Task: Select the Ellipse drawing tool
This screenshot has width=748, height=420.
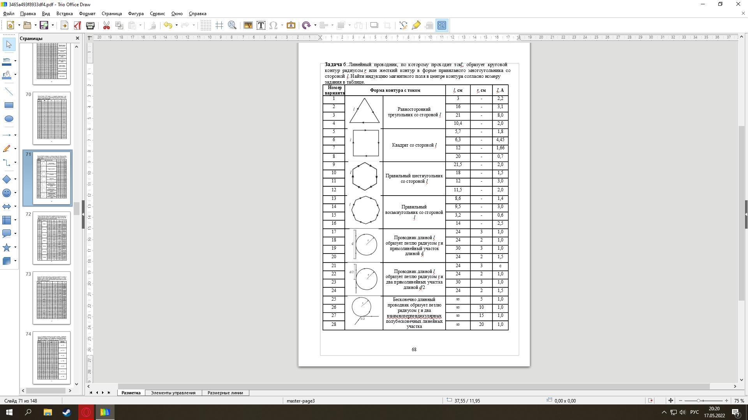Action: pos(9,119)
